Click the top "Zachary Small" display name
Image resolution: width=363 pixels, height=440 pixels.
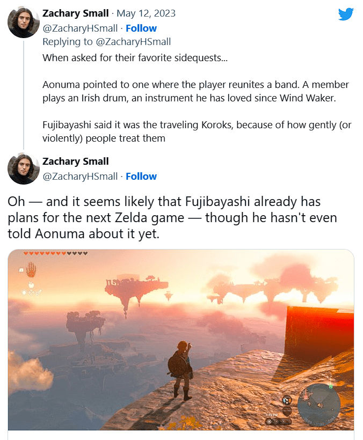click(x=75, y=13)
